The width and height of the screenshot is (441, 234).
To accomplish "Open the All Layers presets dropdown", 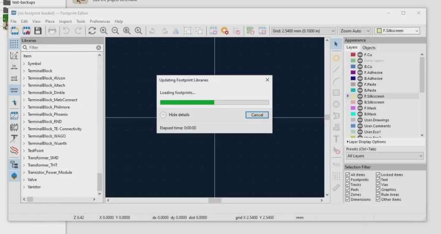I will (385, 156).
